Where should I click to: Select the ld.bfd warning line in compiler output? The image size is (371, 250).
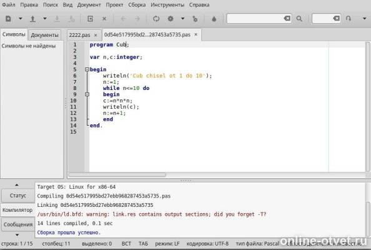pyautogui.click(x=152, y=214)
